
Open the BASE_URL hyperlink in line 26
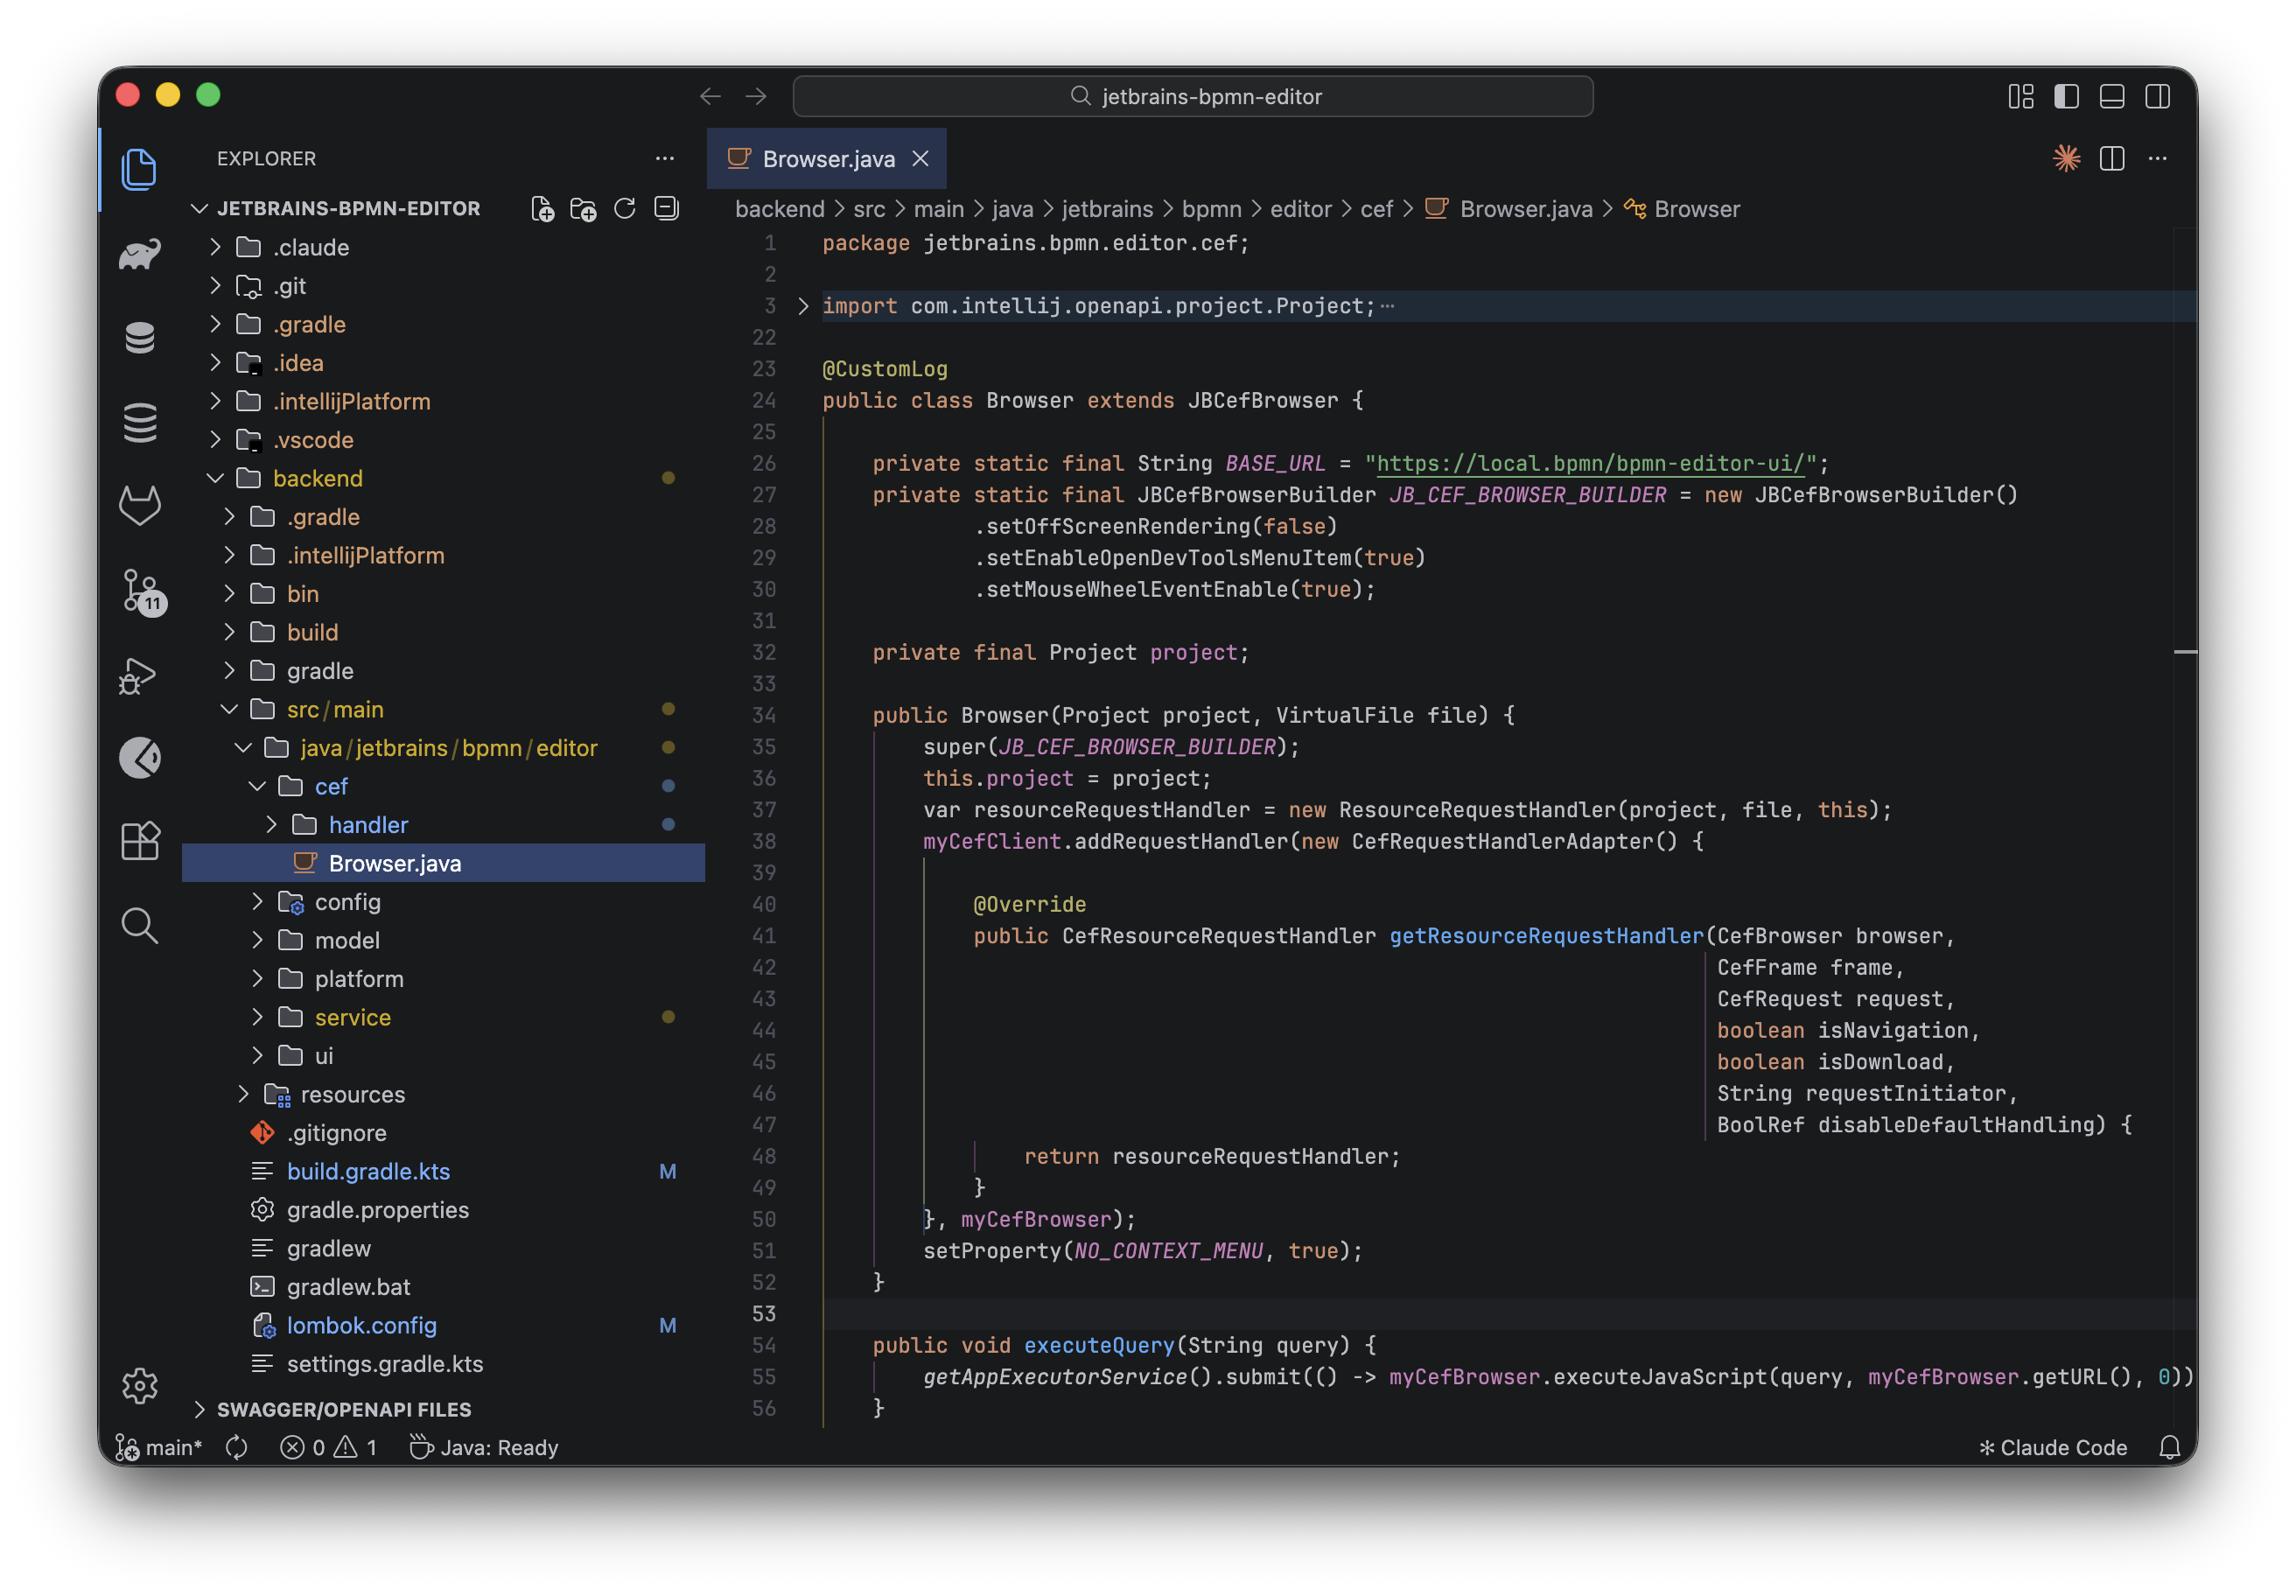click(x=1590, y=463)
